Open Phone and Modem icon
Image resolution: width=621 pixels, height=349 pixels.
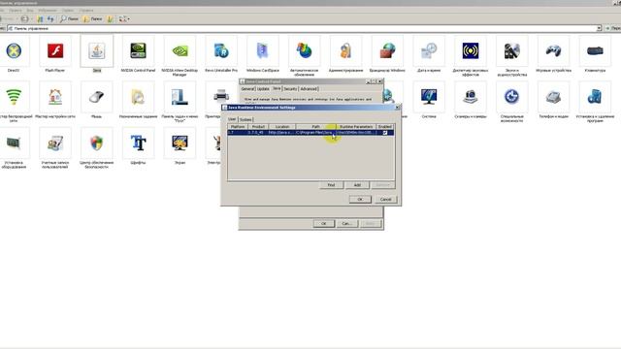553,97
